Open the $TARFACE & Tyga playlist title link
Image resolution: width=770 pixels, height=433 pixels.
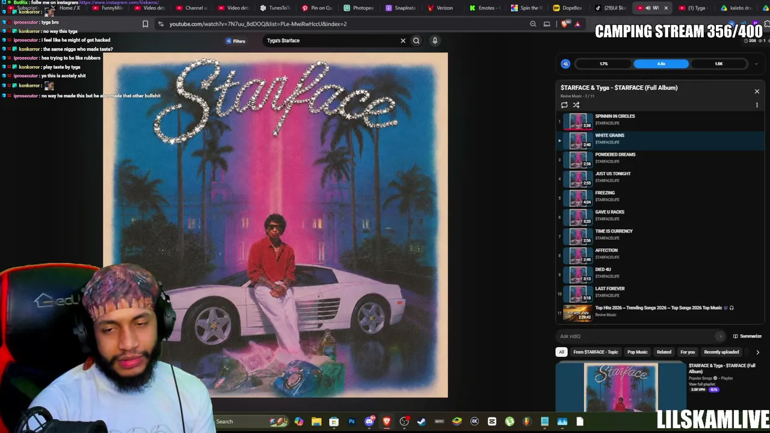click(722, 369)
